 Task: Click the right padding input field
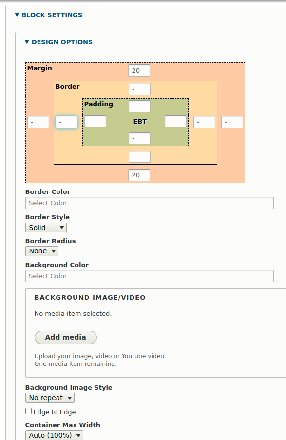175,121
